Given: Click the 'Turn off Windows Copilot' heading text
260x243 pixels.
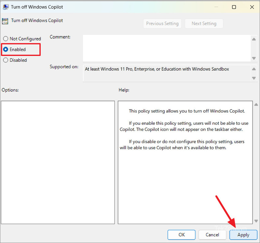Looking at the screenshot, I should pos(37,20).
